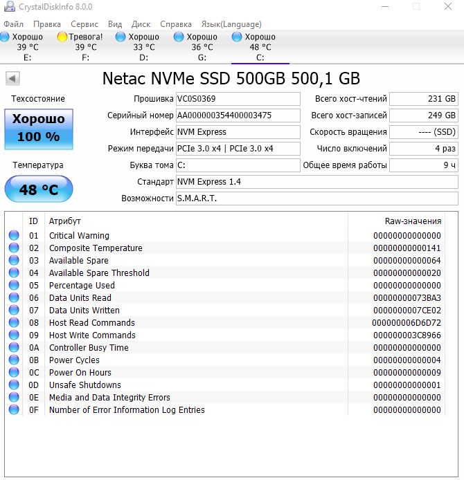Click the ID column header
This screenshot has height=480, width=464.
[x=33, y=221]
